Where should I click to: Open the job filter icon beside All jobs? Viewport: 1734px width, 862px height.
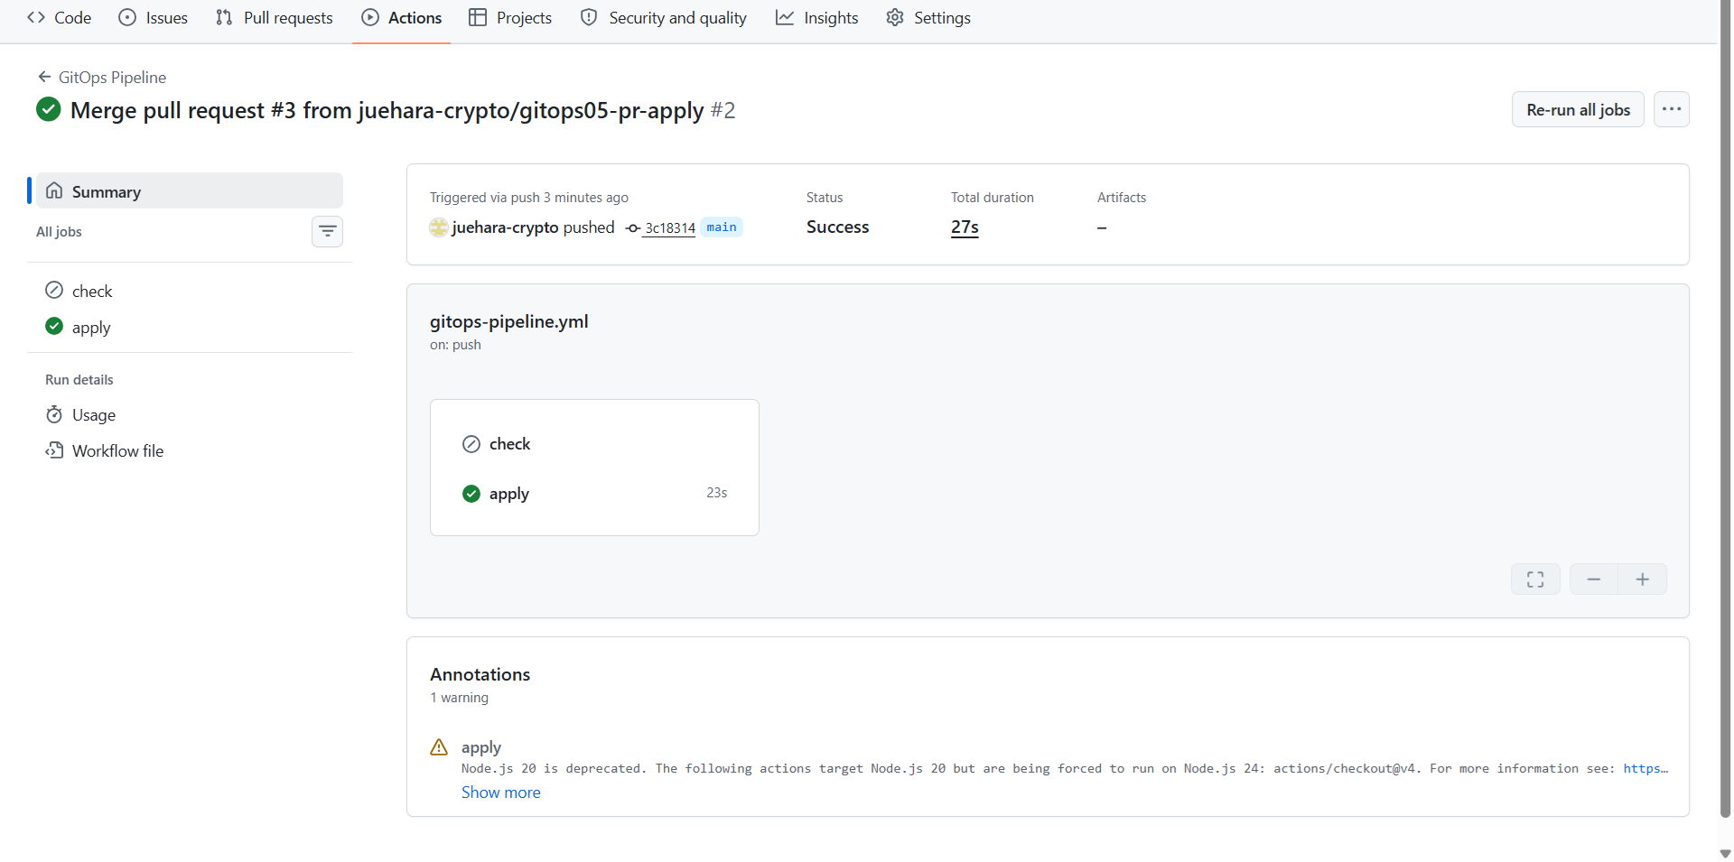point(327,232)
